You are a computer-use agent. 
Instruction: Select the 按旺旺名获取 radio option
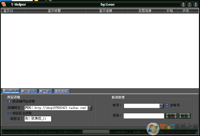(x=10, y=113)
